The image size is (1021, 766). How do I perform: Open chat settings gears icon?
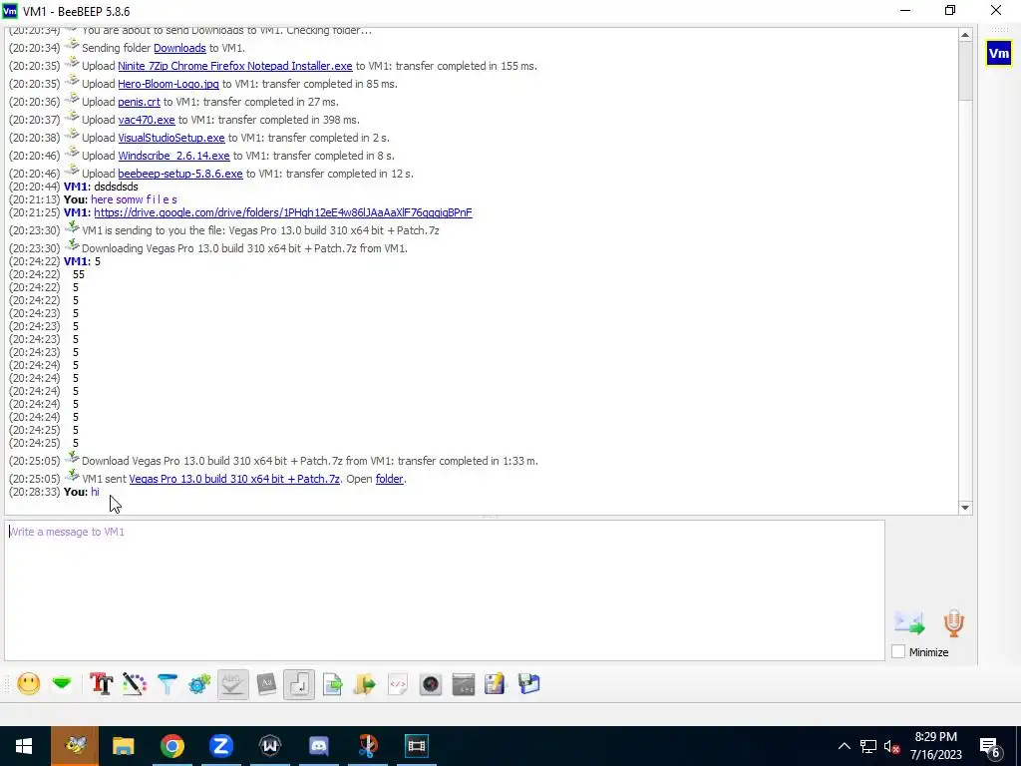[x=199, y=684]
